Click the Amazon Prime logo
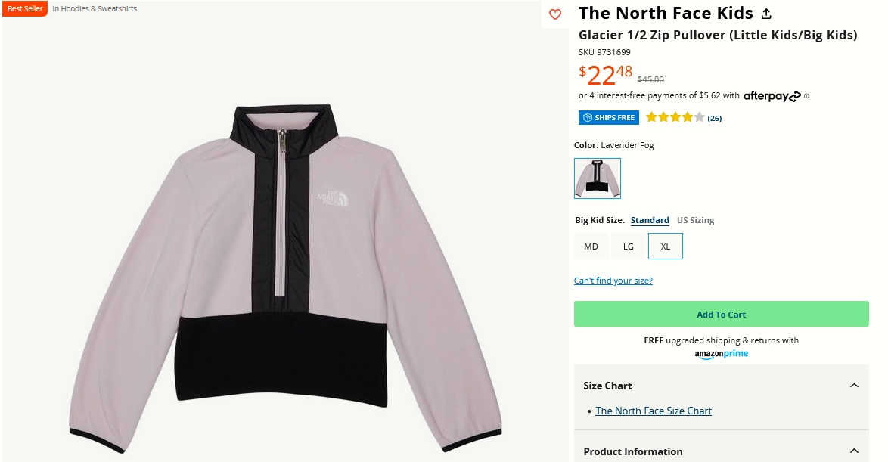The height and width of the screenshot is (462, 888). pyautogui.click(x=722, y=354)
